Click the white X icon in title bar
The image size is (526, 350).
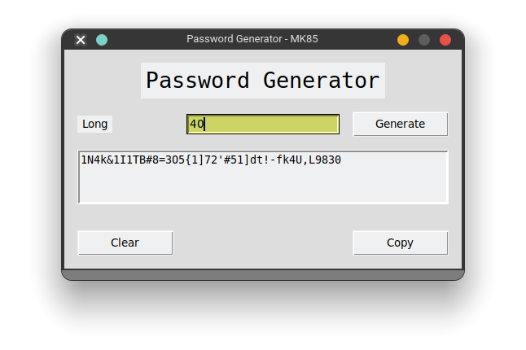pyautogui.click(x=81, y=40)
